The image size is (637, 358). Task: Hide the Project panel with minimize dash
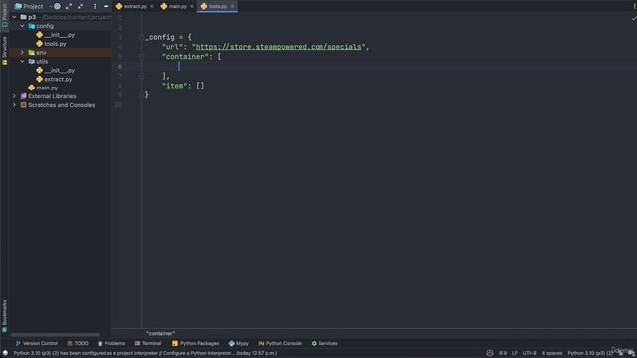[106, 6]
